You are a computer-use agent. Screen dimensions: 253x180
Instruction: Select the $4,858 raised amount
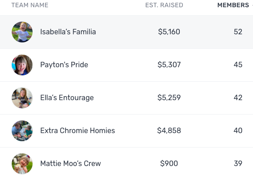coord(169,130)
